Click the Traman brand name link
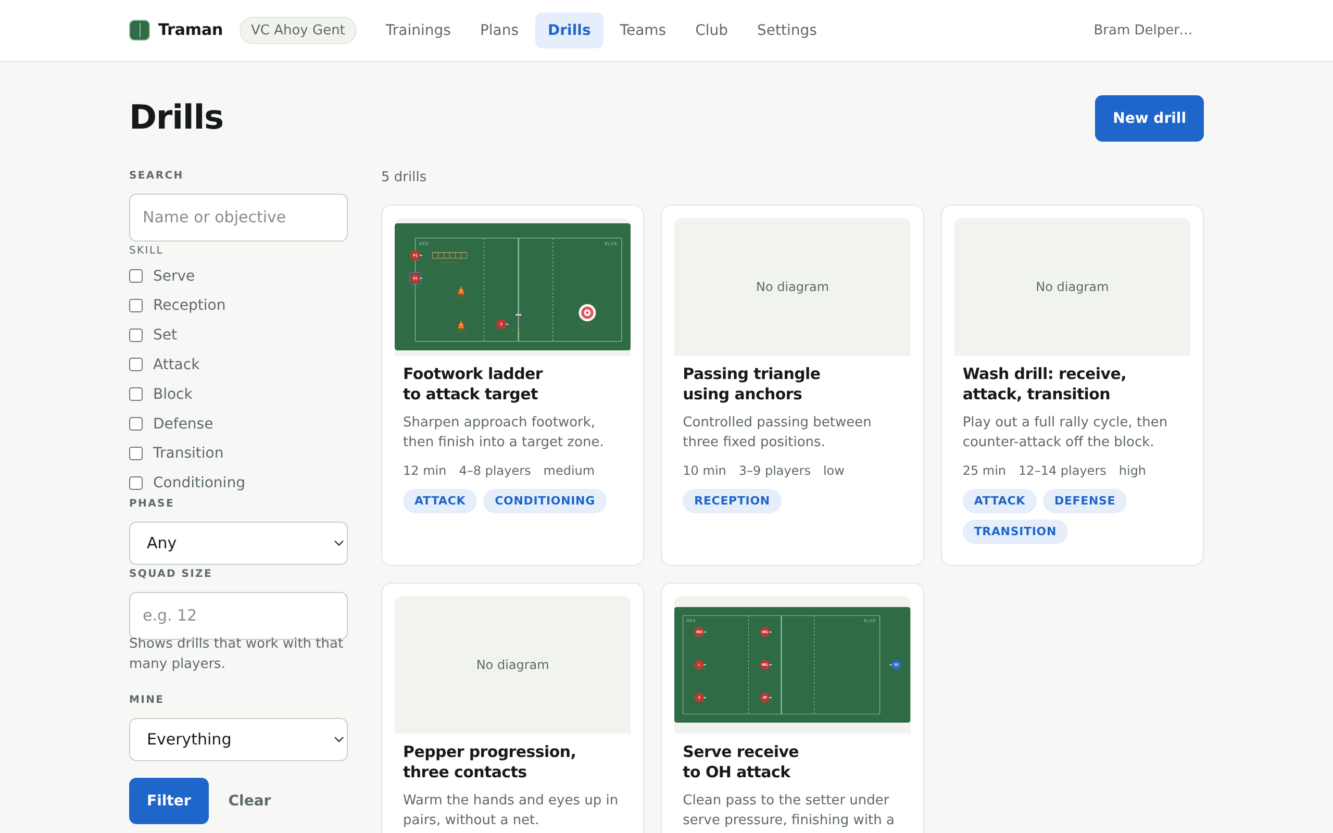The width and height of the screenshot is (1333, 833). 190,30
